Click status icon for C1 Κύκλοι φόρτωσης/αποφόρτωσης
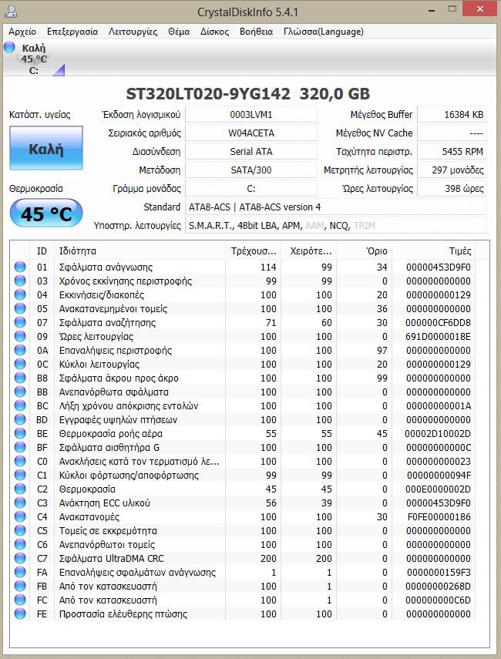Image resolution: width=501 pixels, height=659 pixels. [x=20, y=475]
